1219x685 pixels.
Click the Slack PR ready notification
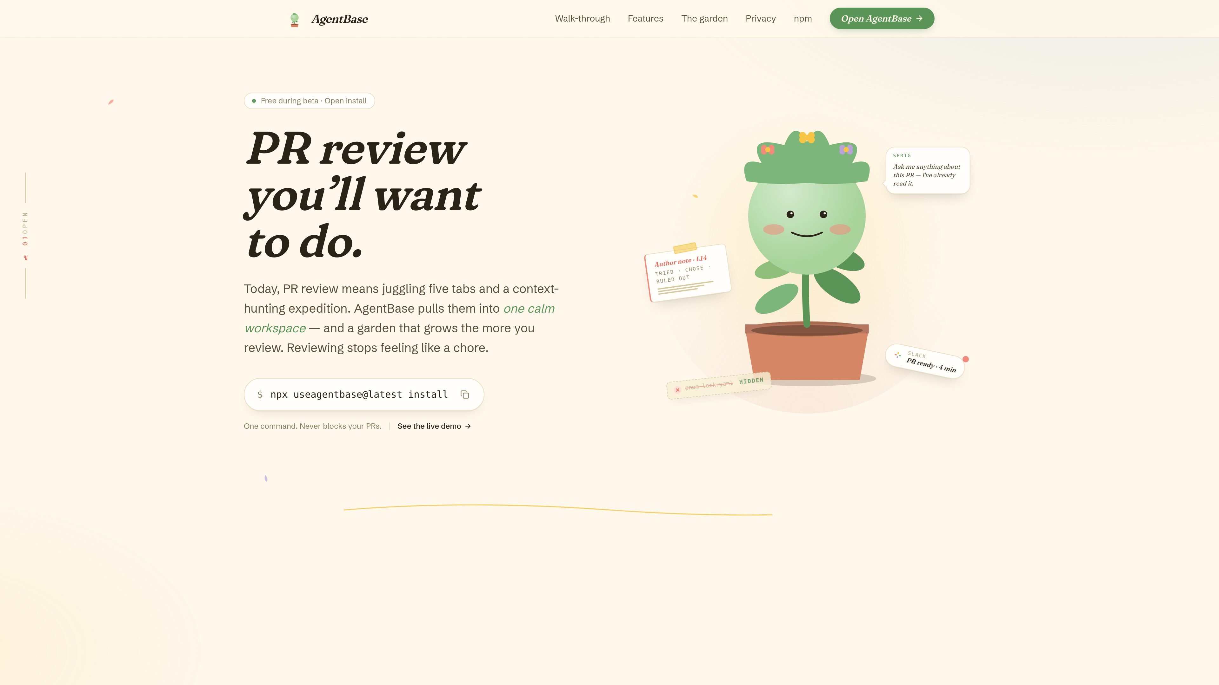(x=925, y=361)
